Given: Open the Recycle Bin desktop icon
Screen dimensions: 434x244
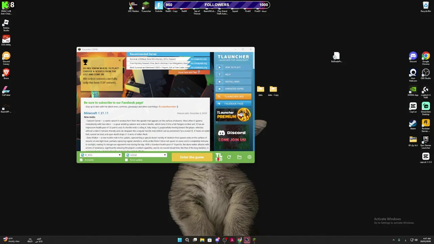Looking at the screenshot, I should (x=426, y=7).
